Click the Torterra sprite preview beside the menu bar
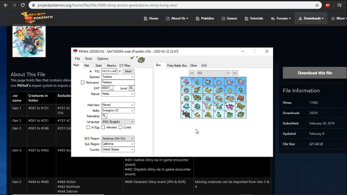Screen dimensions: 347x195 point(141,60)
